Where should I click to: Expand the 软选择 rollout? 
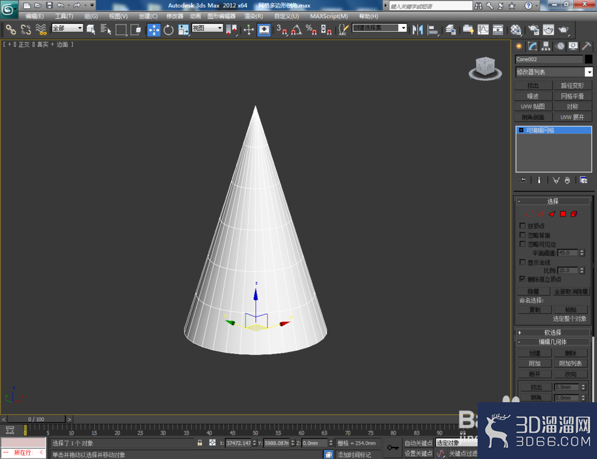pos(552,332)
